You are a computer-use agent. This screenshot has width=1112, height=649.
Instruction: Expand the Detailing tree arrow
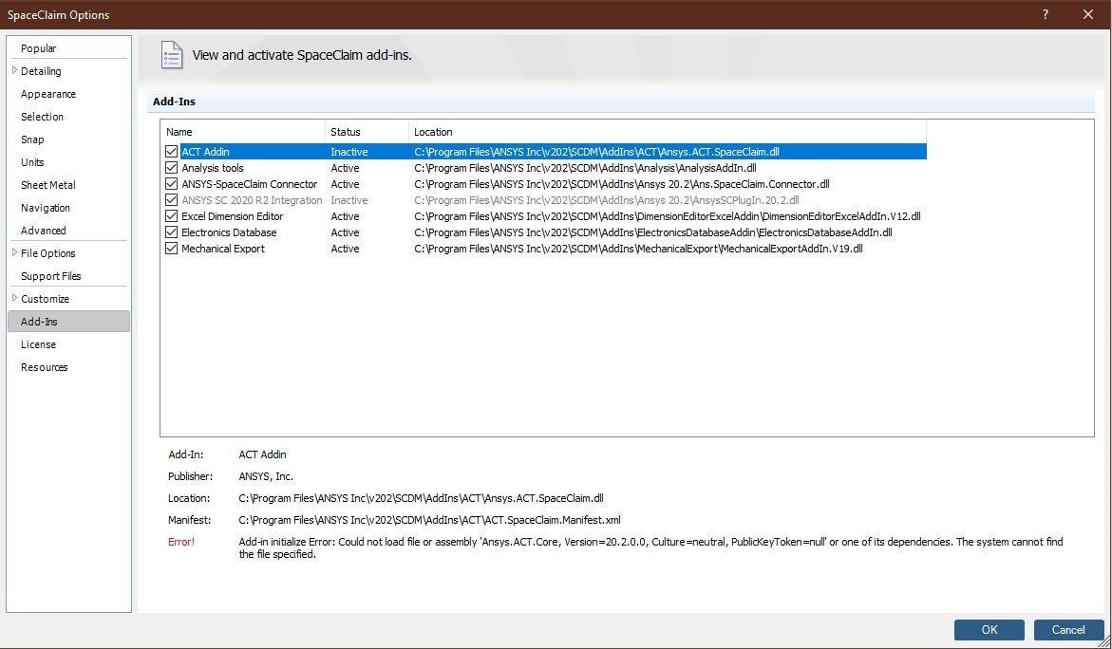point(14,70)
